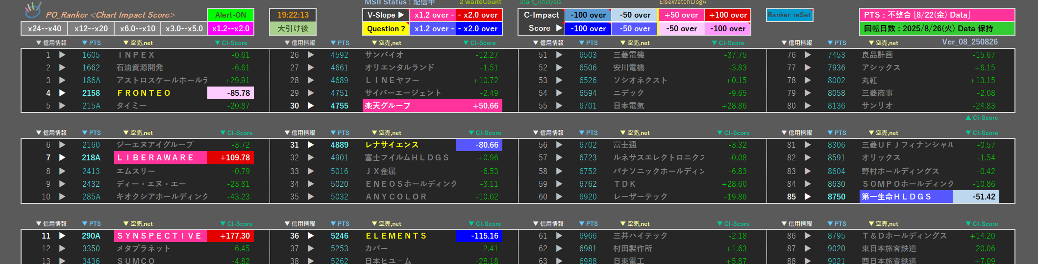Click the light-blue -100 over swatch

(588, 15)
